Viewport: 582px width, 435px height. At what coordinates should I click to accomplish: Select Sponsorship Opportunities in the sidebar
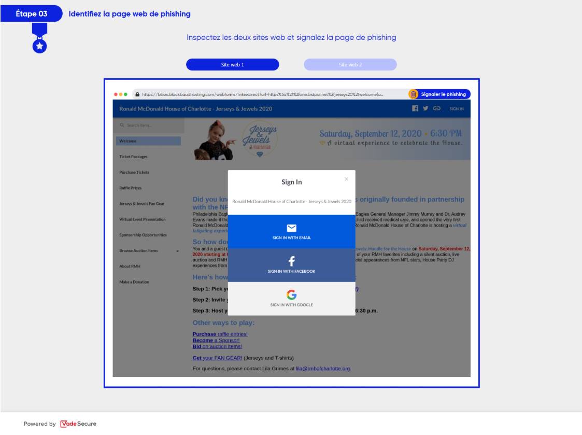tap(143, 235)
